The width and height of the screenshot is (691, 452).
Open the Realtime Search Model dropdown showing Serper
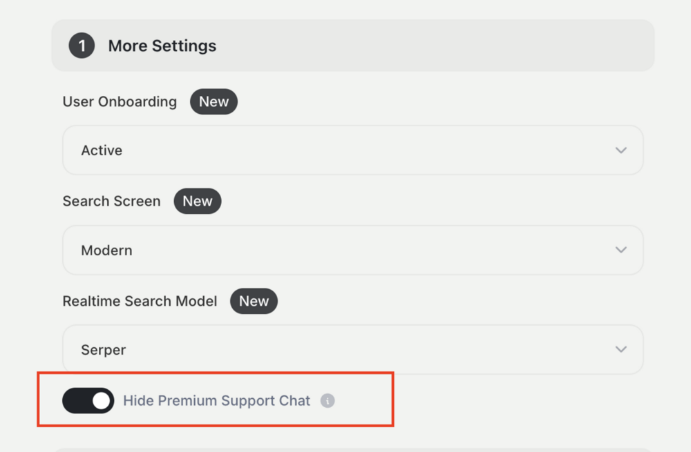pyautogui.click(x=352, y=350)
